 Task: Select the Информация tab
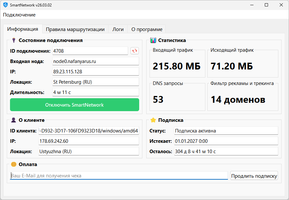click(x=23, y=29)
